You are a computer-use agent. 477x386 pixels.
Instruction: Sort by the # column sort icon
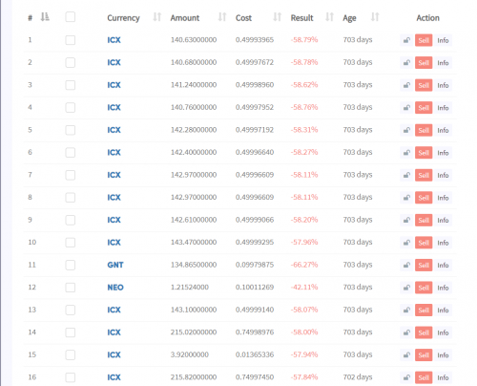click(x=45, y=17)
